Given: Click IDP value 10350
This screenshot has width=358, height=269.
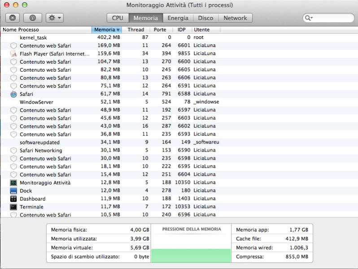Looking at the screenshot, I should coord(183,182).
